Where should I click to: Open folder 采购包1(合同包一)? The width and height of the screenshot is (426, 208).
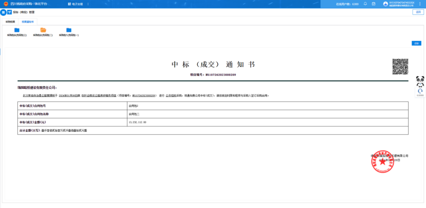tap(69, 30)
